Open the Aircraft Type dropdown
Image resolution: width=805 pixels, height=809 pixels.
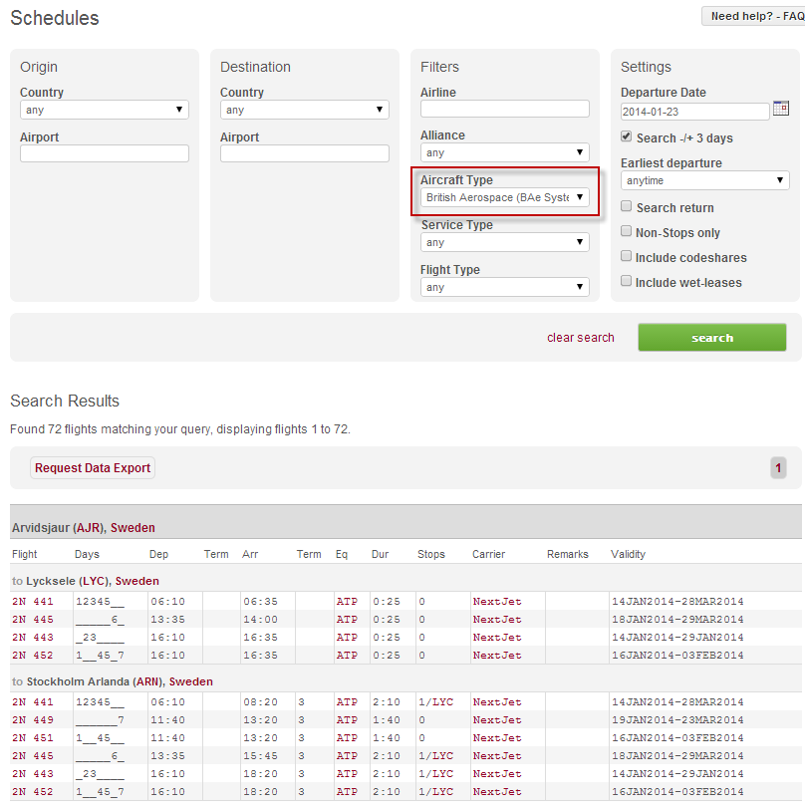[x=504, y=198]
